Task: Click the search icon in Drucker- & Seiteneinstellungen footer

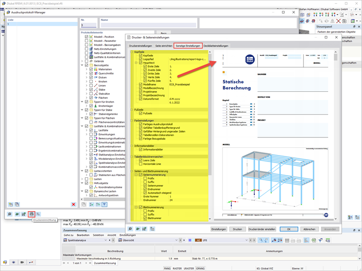Action: pos(130,229)
